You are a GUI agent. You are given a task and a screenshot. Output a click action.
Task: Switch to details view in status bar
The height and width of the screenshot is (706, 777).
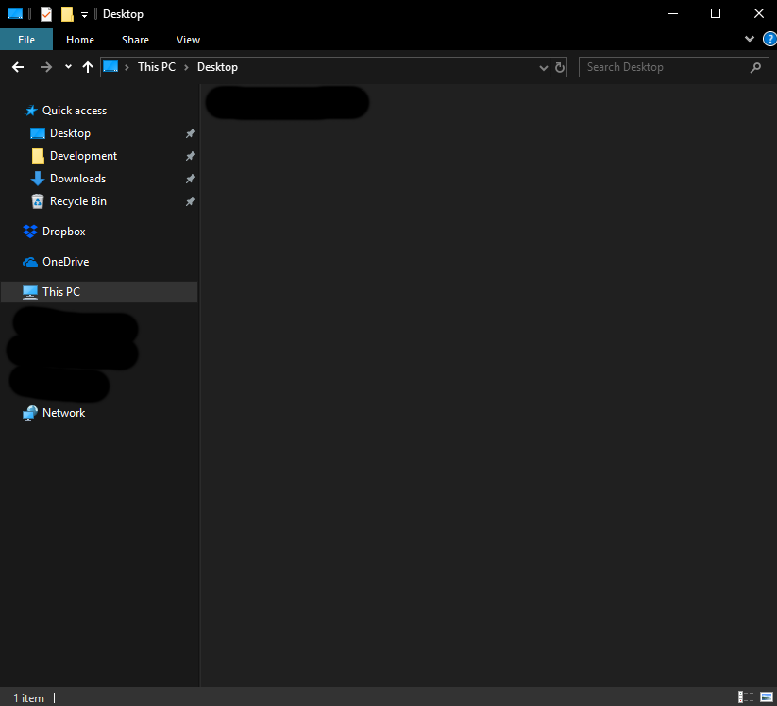tap(746, 697)
